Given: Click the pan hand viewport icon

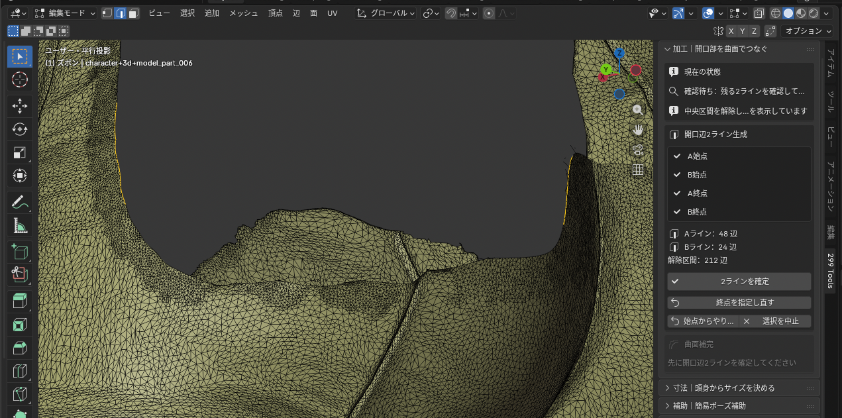Looking at the screenshot, I should (x=638, y=130).
